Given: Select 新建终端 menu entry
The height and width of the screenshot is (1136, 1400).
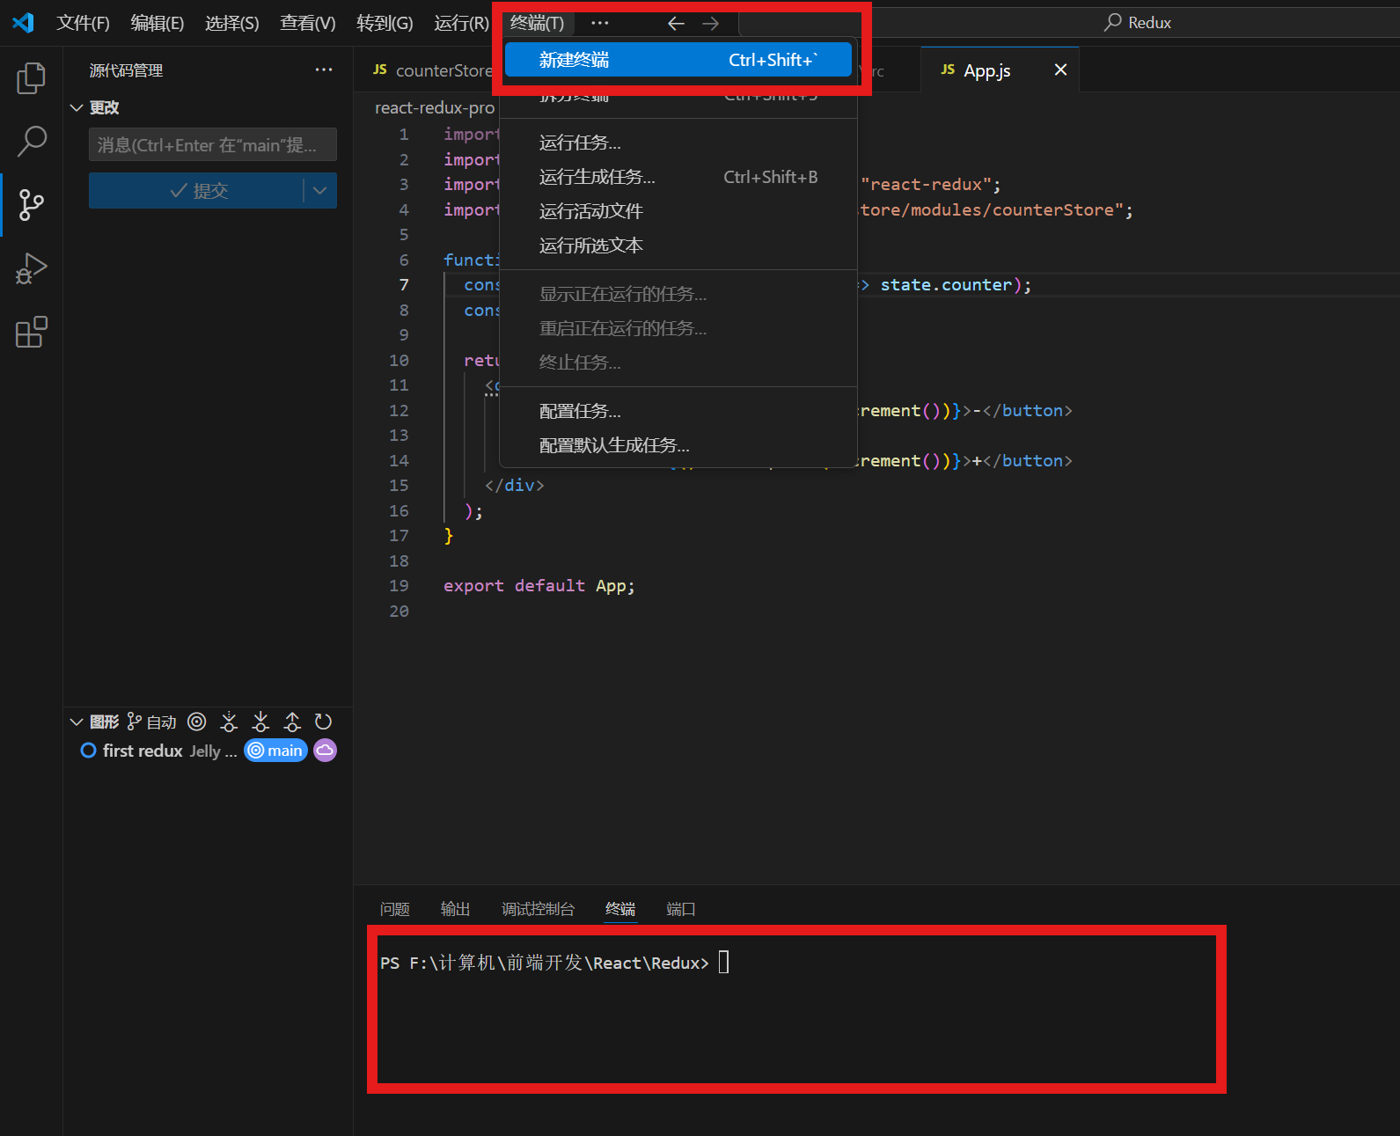Looking at the screenshot, I should (678, 60).
